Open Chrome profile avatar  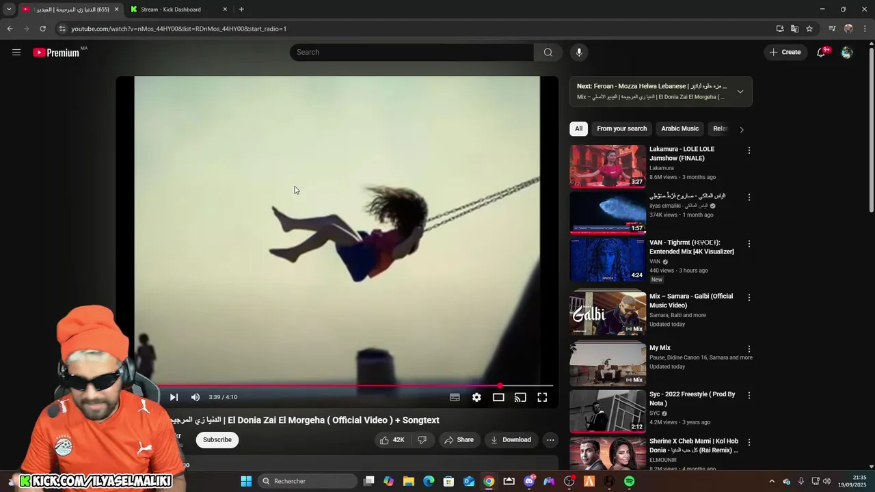pos(848,29)
